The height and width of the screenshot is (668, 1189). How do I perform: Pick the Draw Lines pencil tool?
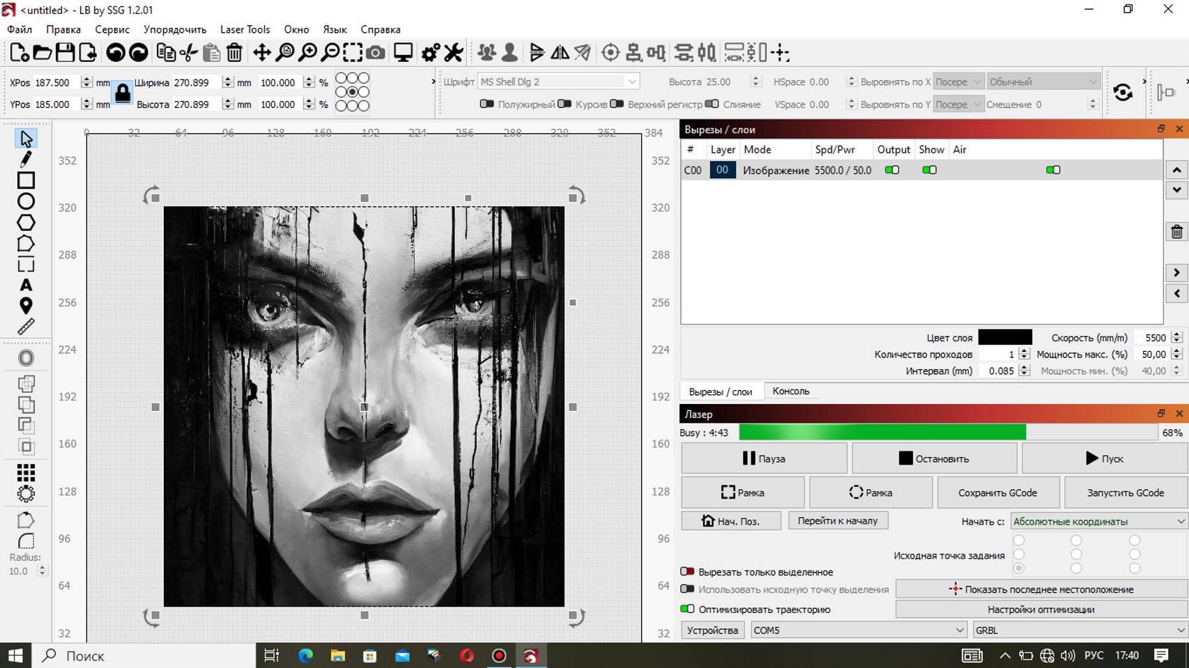tap(26, 160)
